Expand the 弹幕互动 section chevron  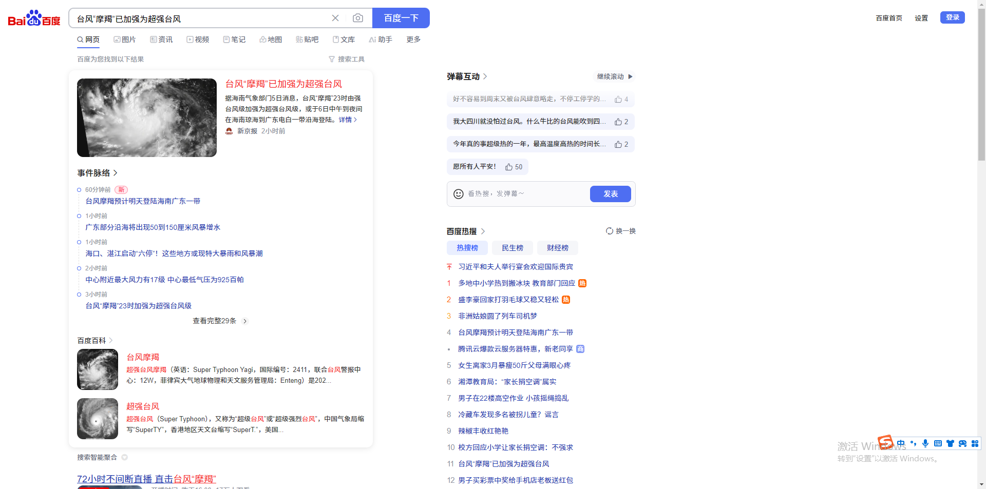coord(485,76)
